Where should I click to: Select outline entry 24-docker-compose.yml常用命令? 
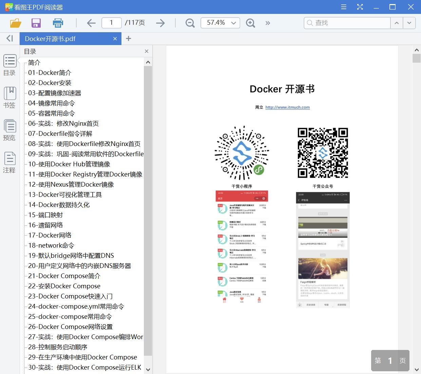click(76, 307)
